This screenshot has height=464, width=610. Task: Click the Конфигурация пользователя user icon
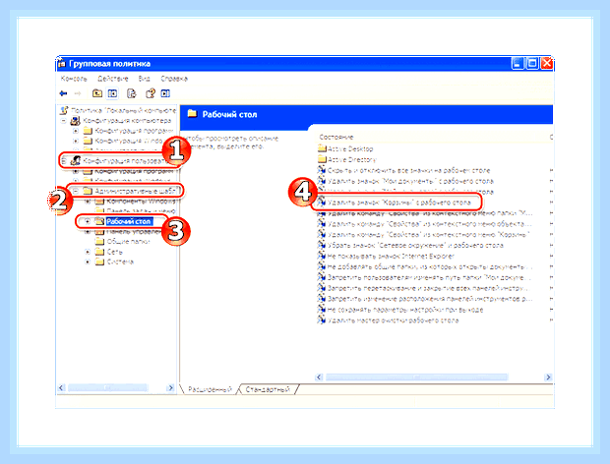point(75,160)
